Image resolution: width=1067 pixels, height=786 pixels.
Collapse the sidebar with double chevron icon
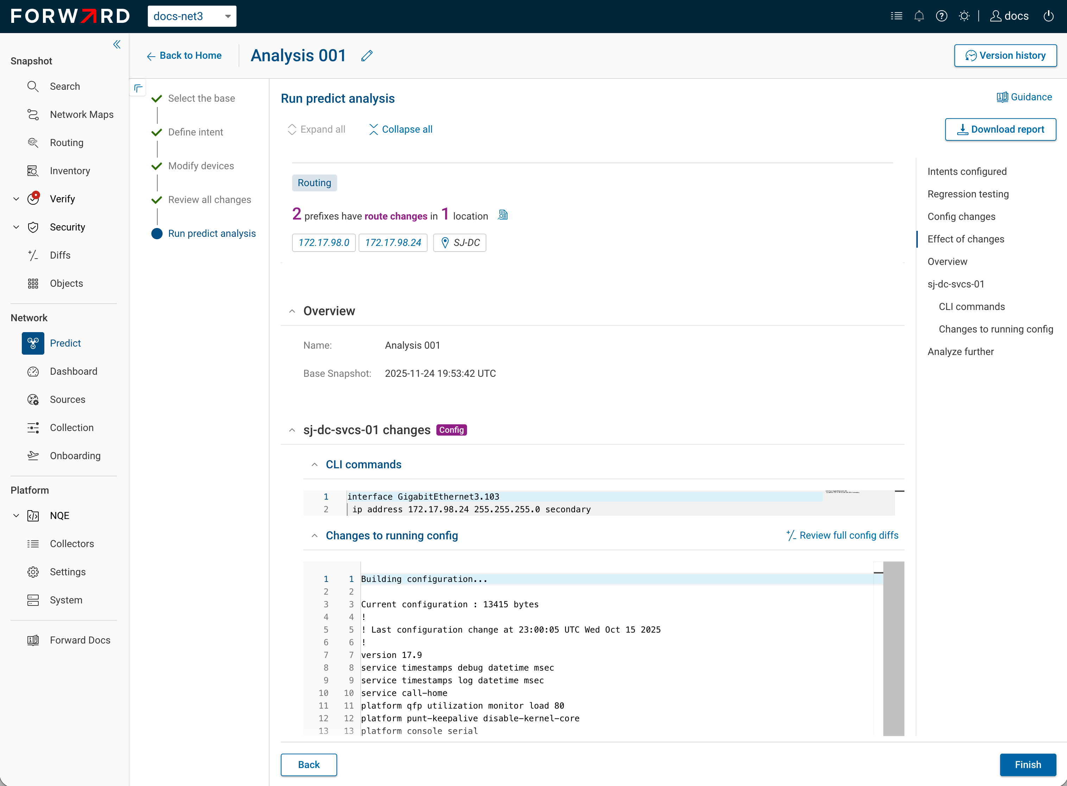pyautogui.click(x=116, y=44)
